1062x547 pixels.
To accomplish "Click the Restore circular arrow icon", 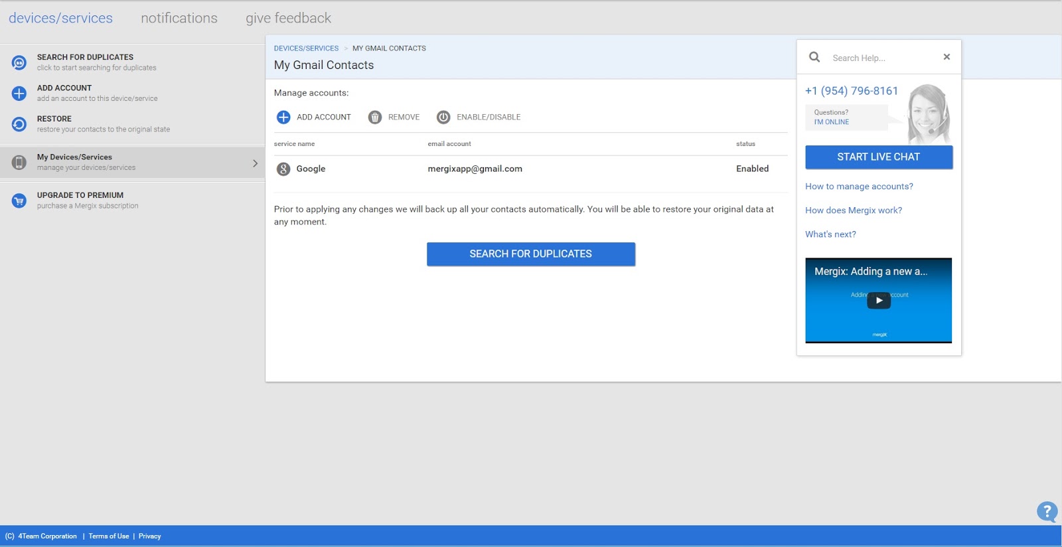I will click(19, 124).
